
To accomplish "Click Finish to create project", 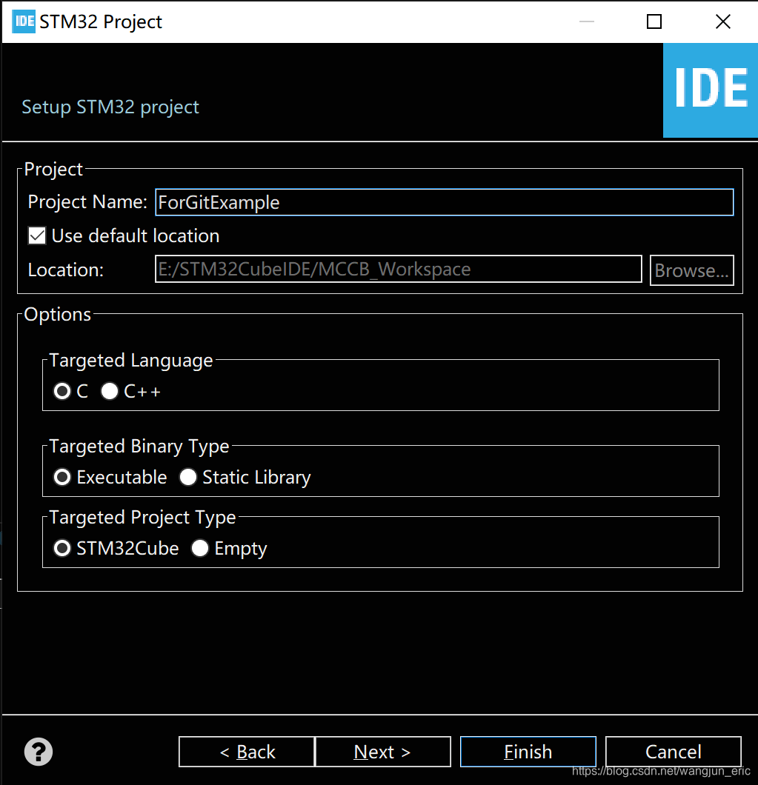I will tap(528, 752).
